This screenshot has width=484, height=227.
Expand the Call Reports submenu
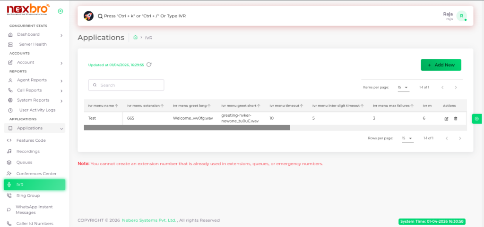point(61,90)
